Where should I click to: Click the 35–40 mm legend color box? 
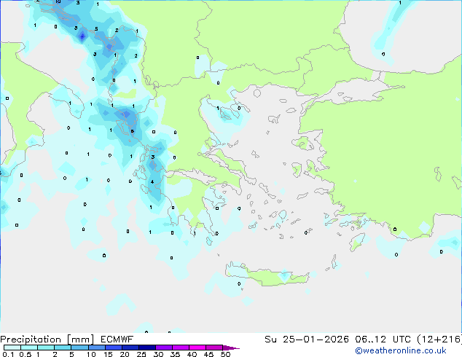(x=180, y=348)
